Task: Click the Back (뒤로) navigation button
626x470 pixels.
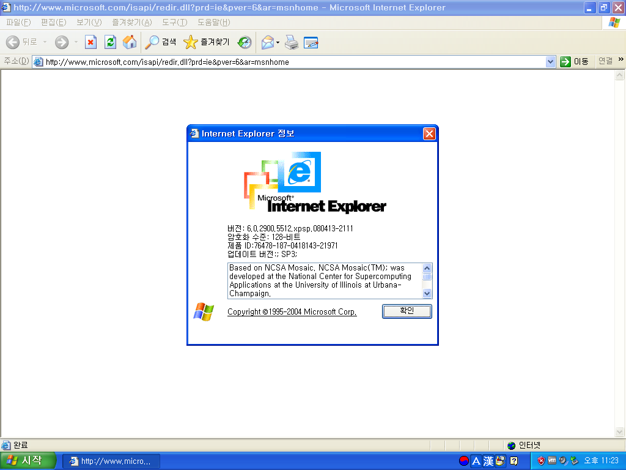Action: pyautogui.click(x=22, y=42)
